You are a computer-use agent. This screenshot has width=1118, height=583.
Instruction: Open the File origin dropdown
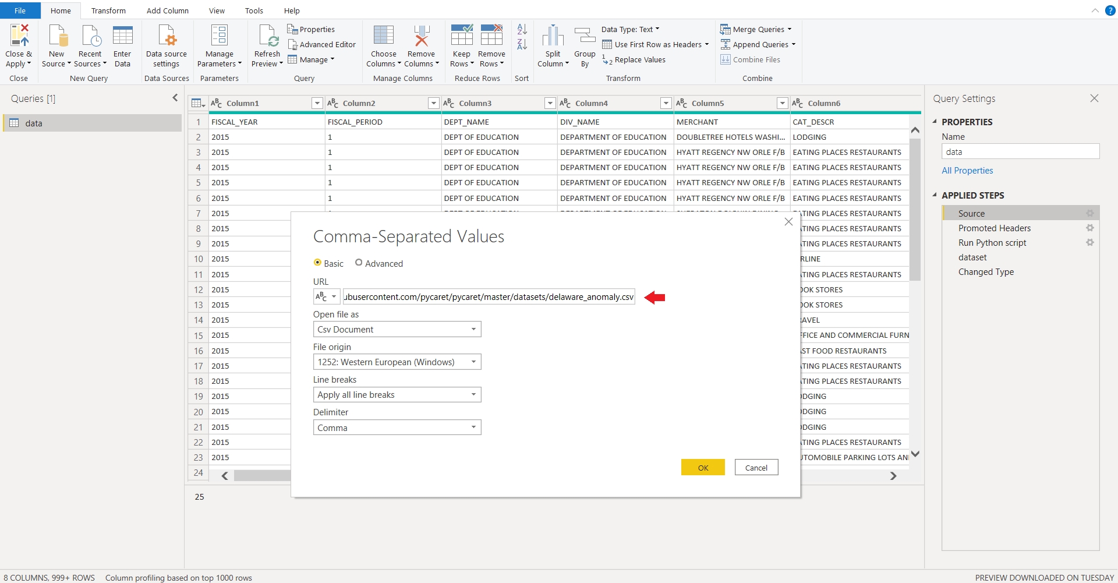pos(397,362)
